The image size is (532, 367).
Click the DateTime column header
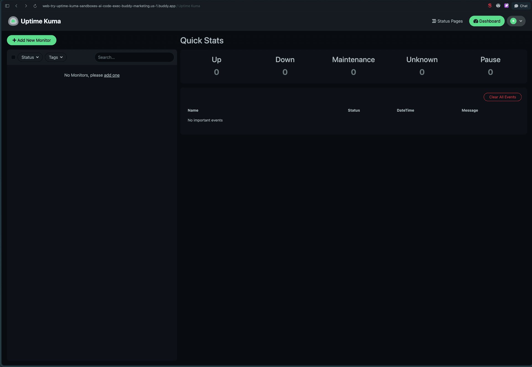(x=405, y=110)
